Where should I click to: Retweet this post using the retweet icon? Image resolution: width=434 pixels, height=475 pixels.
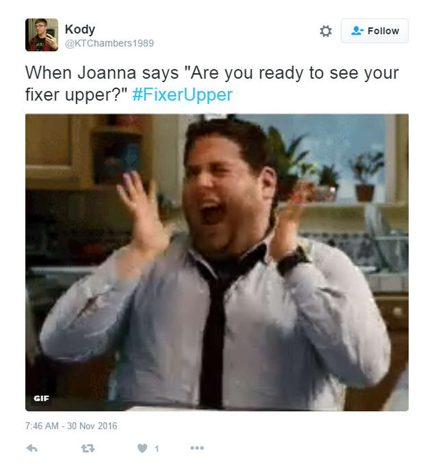pos(88,448)
